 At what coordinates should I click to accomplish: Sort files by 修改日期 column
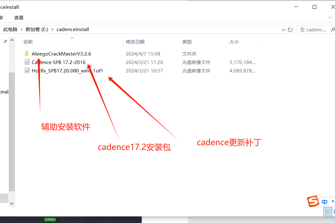(x=135, y=42)
